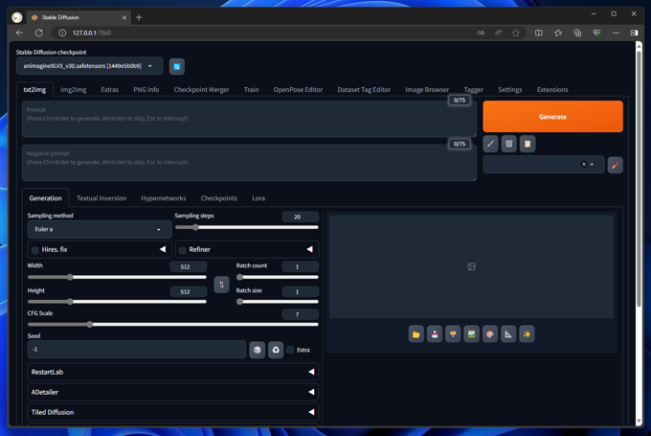Screen dimensions: 651x436
Task: Open the Textual Inversion tab
Action: click(101, 198)
